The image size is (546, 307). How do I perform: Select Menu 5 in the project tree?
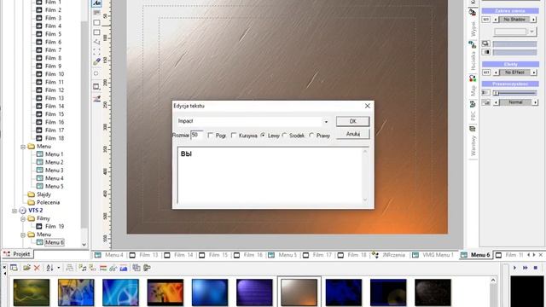[54, 186]
